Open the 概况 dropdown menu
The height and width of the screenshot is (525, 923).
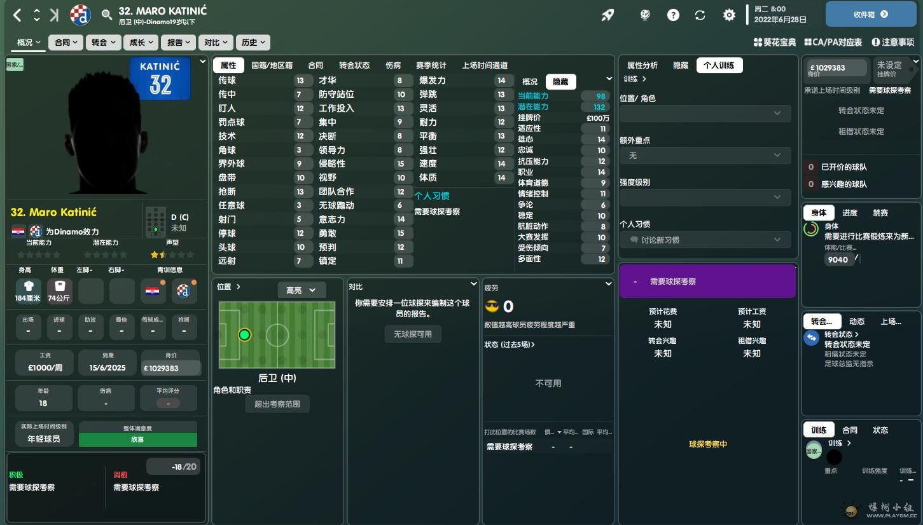coord(28,43)
